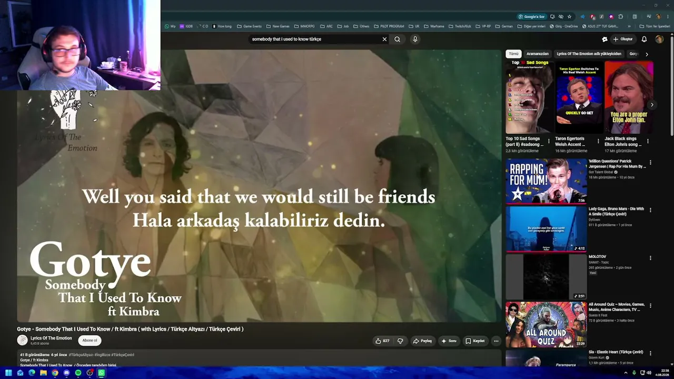
Task: Open the Lyrics Of The Emotion channel link
Action: click(x=51, y=338)
